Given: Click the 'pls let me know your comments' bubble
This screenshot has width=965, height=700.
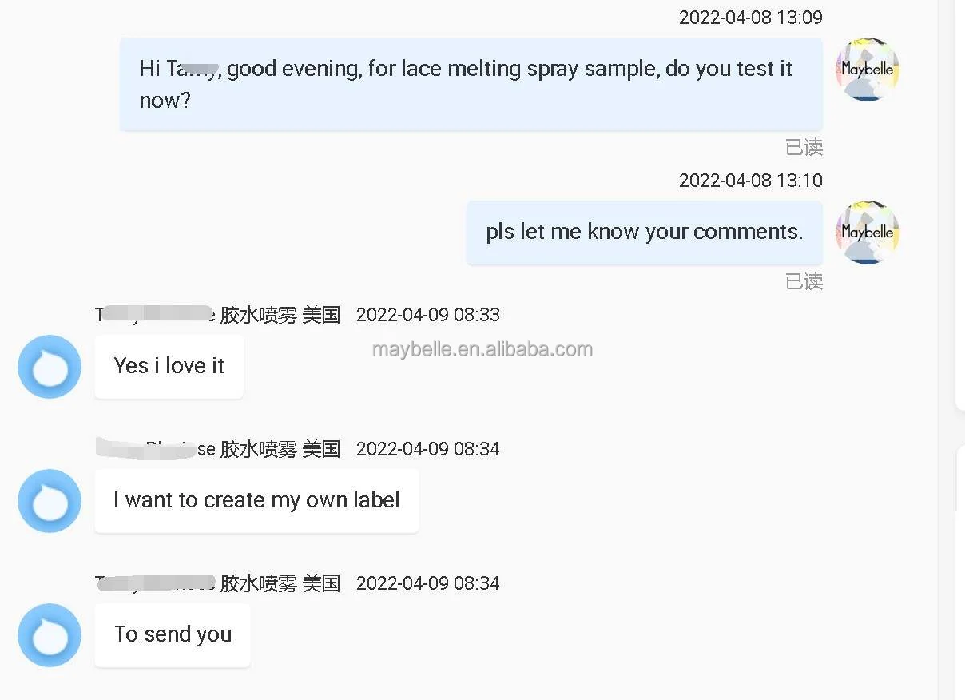Looking at the screenshot, I should click(x=644, y=231).
